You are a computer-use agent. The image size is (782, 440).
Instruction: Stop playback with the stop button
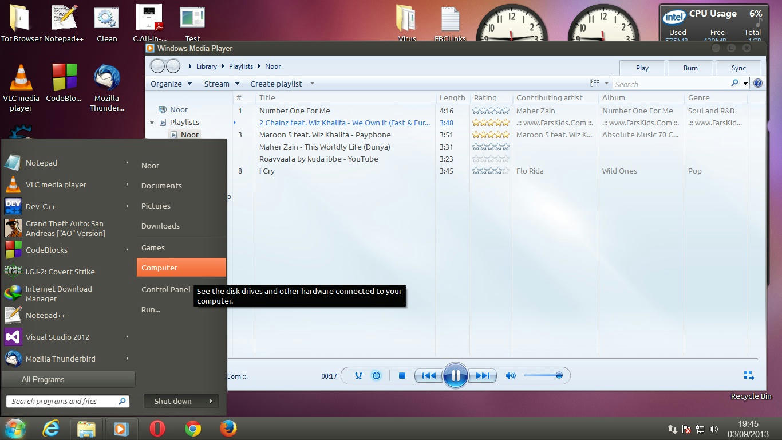coord(402,376)
